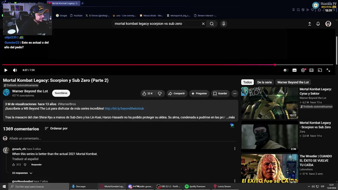Open the teknoparrot_big_c bookmark
338x190 pixels.
coord(179,16)
